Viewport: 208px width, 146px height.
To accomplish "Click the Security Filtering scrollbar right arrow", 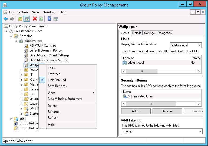I will tap(199, 104).
